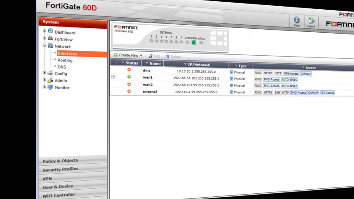
Task: Click the Physical type icon in internal row
Action: point(231,92)
